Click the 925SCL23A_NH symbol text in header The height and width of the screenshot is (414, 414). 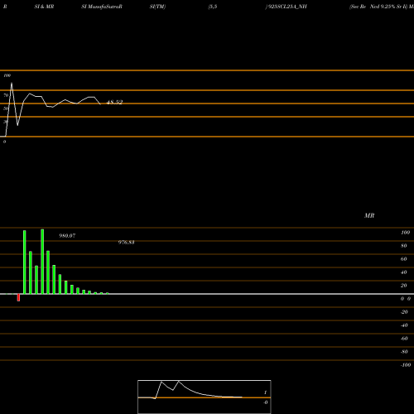click(287, 7)
